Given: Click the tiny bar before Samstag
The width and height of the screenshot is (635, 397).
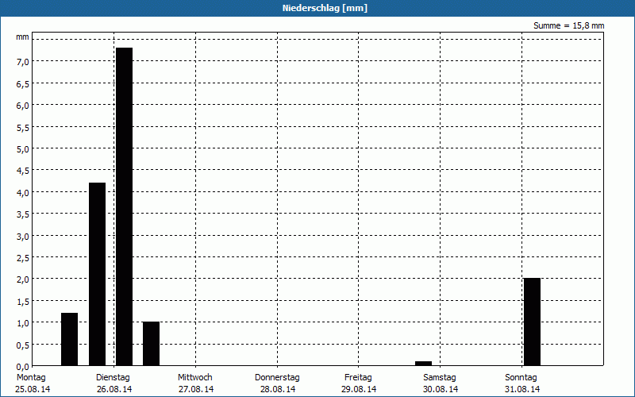Looking at the screenshot, I should pyautogui.click(x=423, y=364).
